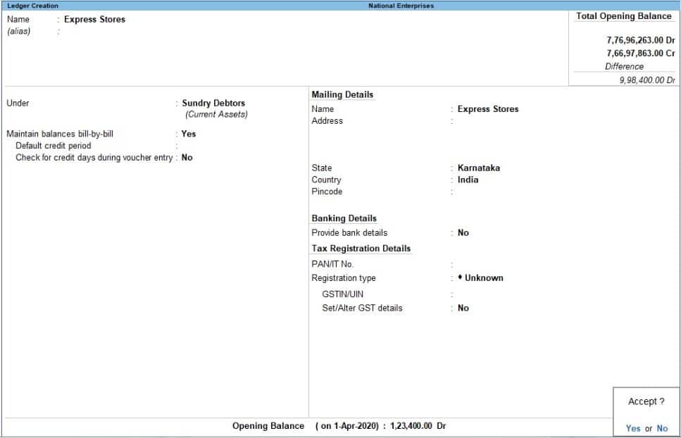Click the Tax Registration Details heading
The width and height of the screenshot is (681, 438).
click(361, 249)
